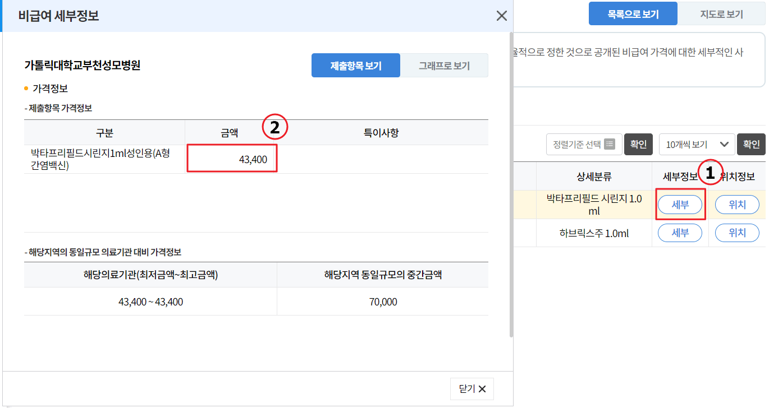Close the 비급여 세부정보 popup with X icon
This screenshot has height=408, width=769.
click(501, 16)
